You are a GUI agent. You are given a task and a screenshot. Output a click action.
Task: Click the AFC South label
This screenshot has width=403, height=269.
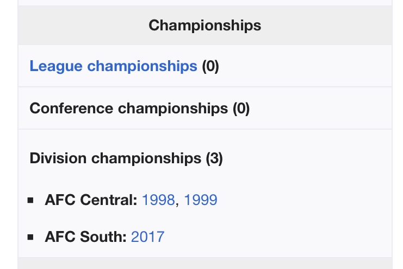(85, 236)
